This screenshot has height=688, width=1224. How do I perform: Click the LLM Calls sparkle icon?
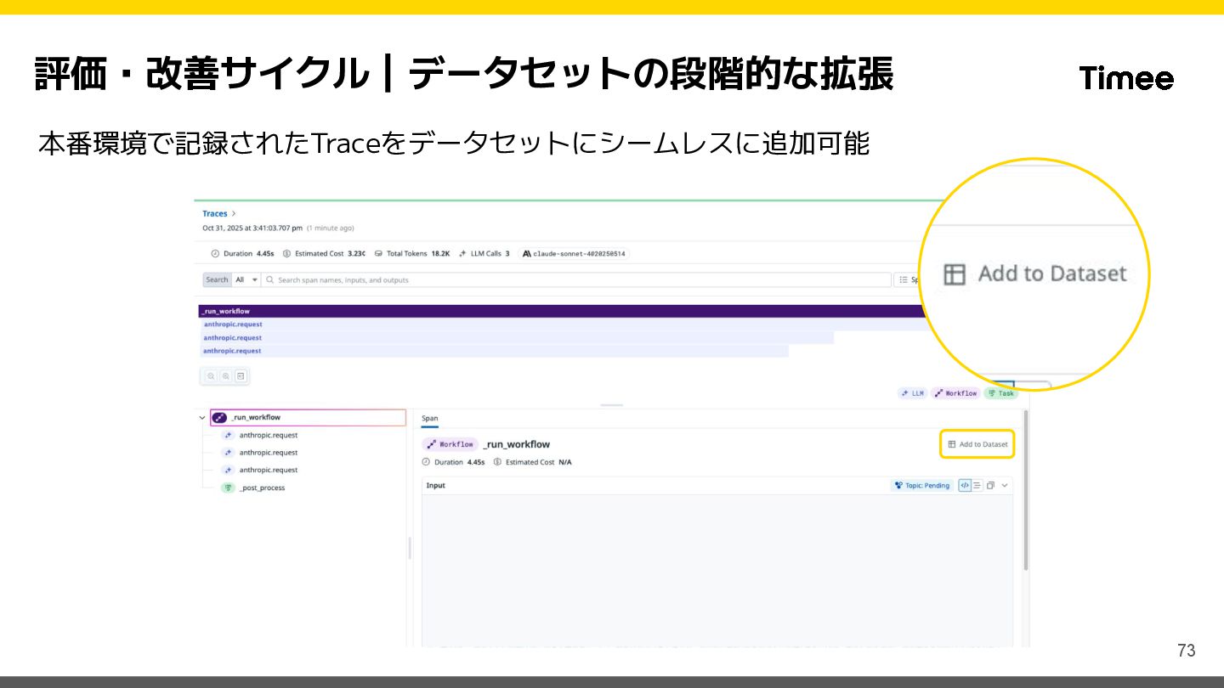462,254
